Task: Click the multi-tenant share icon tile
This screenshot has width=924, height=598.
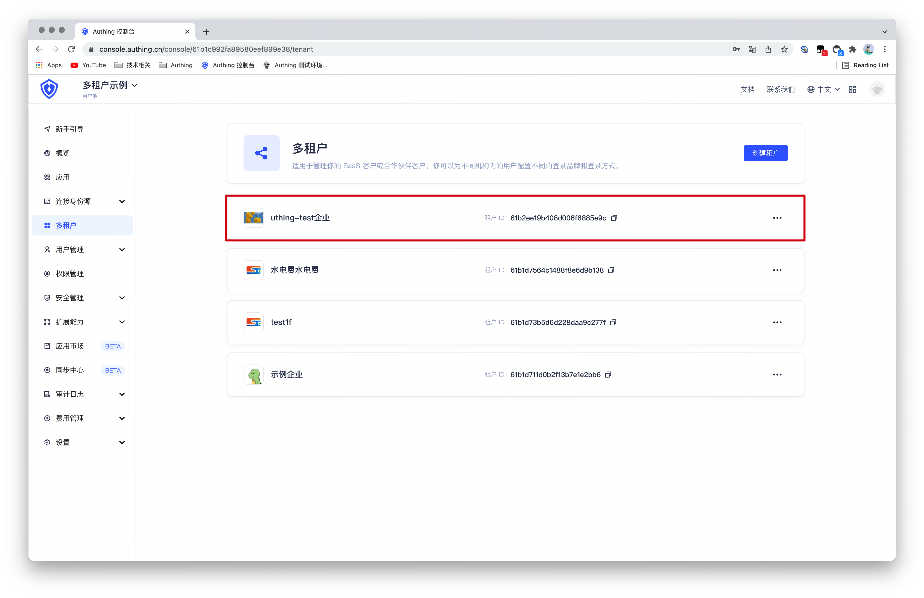Action: pos(261,153)
